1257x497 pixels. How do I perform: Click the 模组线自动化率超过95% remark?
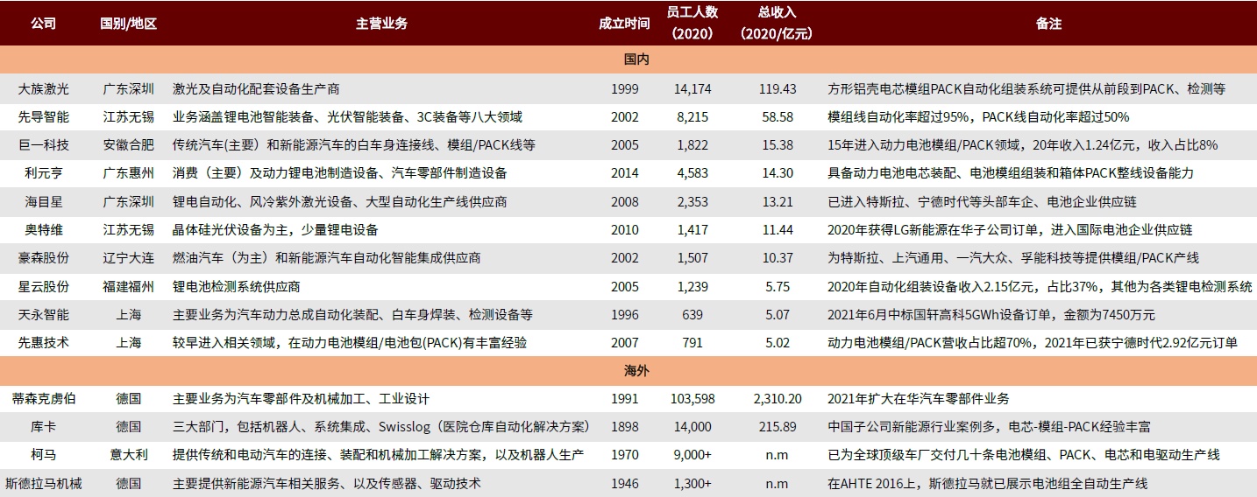(x=978, y=117)
